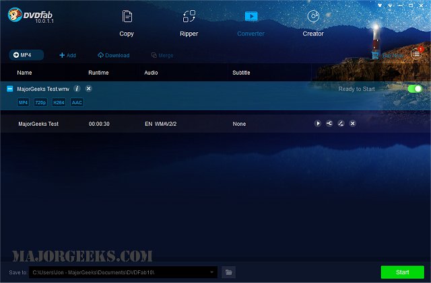The image size is (431, 283).
Task: Click the Subtitle column header
Action: (x=241, y=73)
